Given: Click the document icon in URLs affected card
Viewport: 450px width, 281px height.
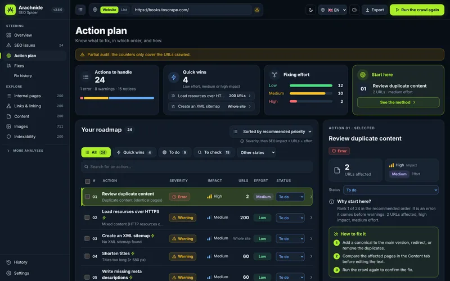Looking at the screenshot, I should (337, 170).
